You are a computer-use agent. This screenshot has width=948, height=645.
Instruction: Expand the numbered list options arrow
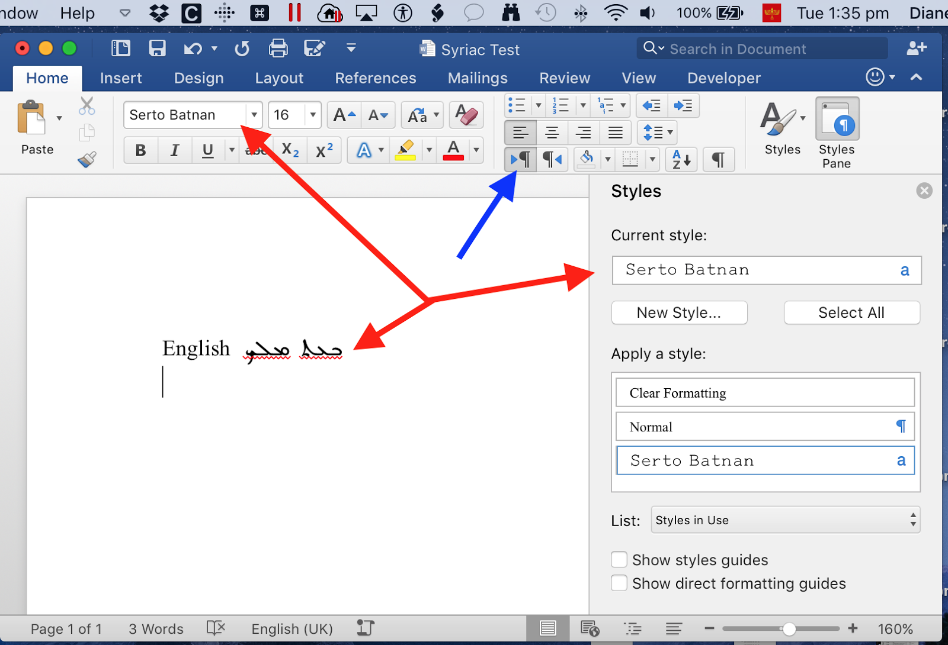[x=583, y=106]
